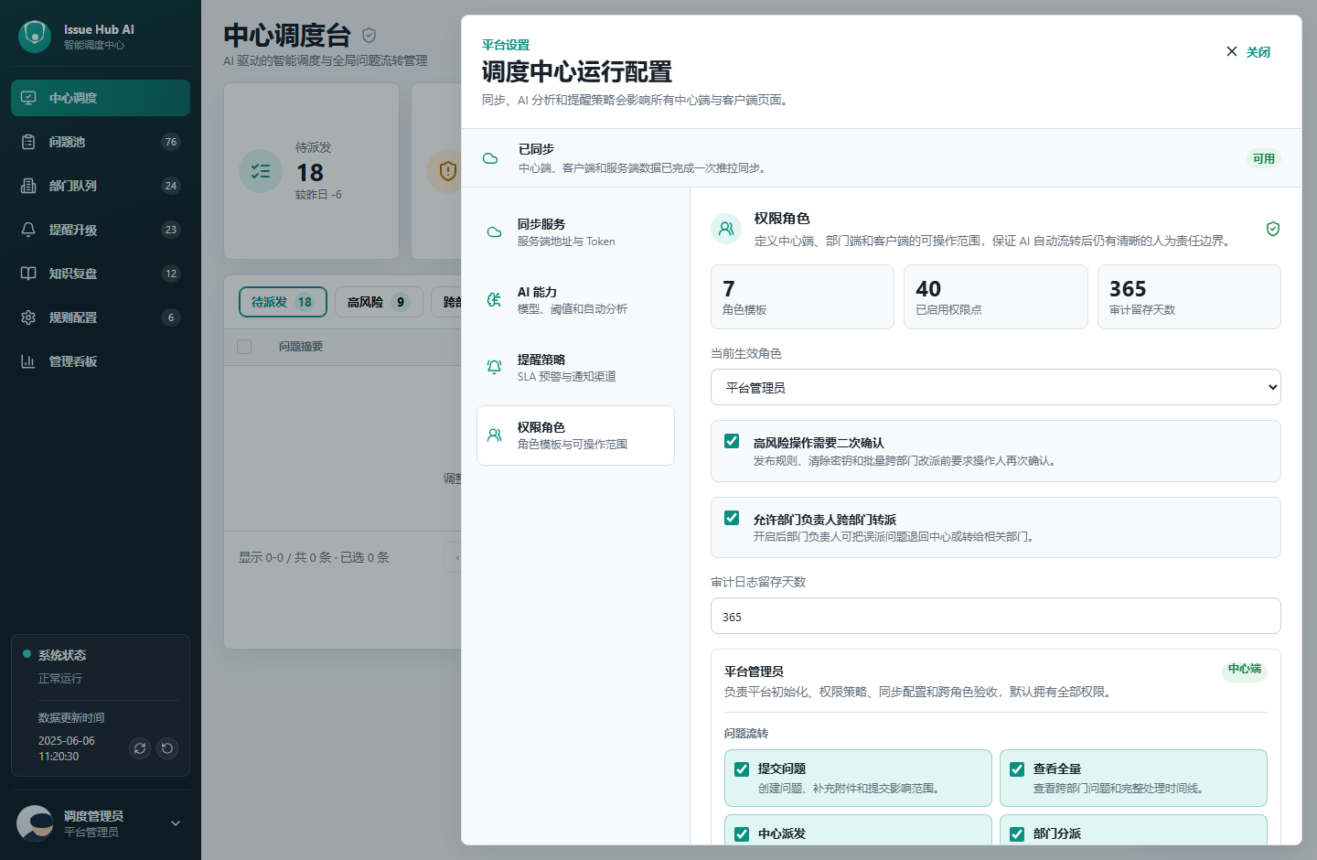Click the 知识复盘 book icon
The height and width of the screenshot is (860, 1317).
(x=28, y=274)
